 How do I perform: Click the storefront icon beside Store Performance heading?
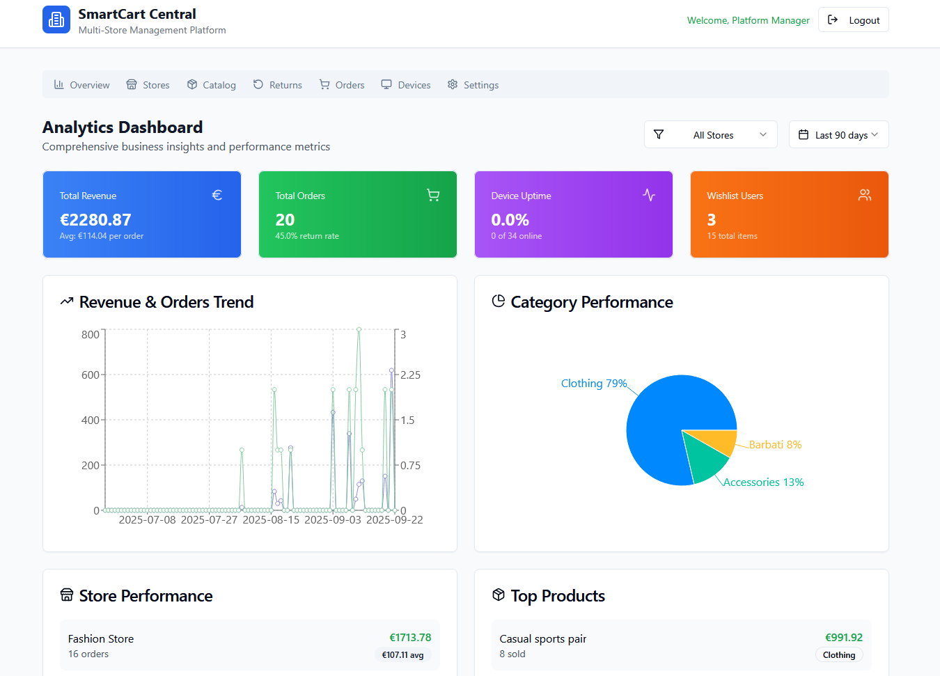[67, 595]
